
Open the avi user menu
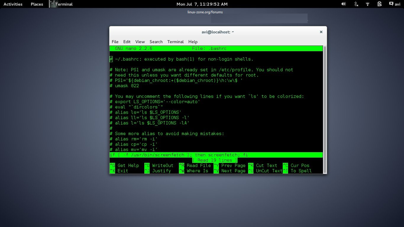[395, 4]
